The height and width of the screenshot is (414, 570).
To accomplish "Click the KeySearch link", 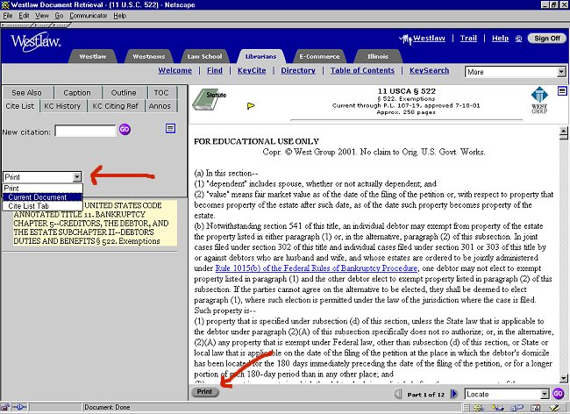I will point(430,70).
